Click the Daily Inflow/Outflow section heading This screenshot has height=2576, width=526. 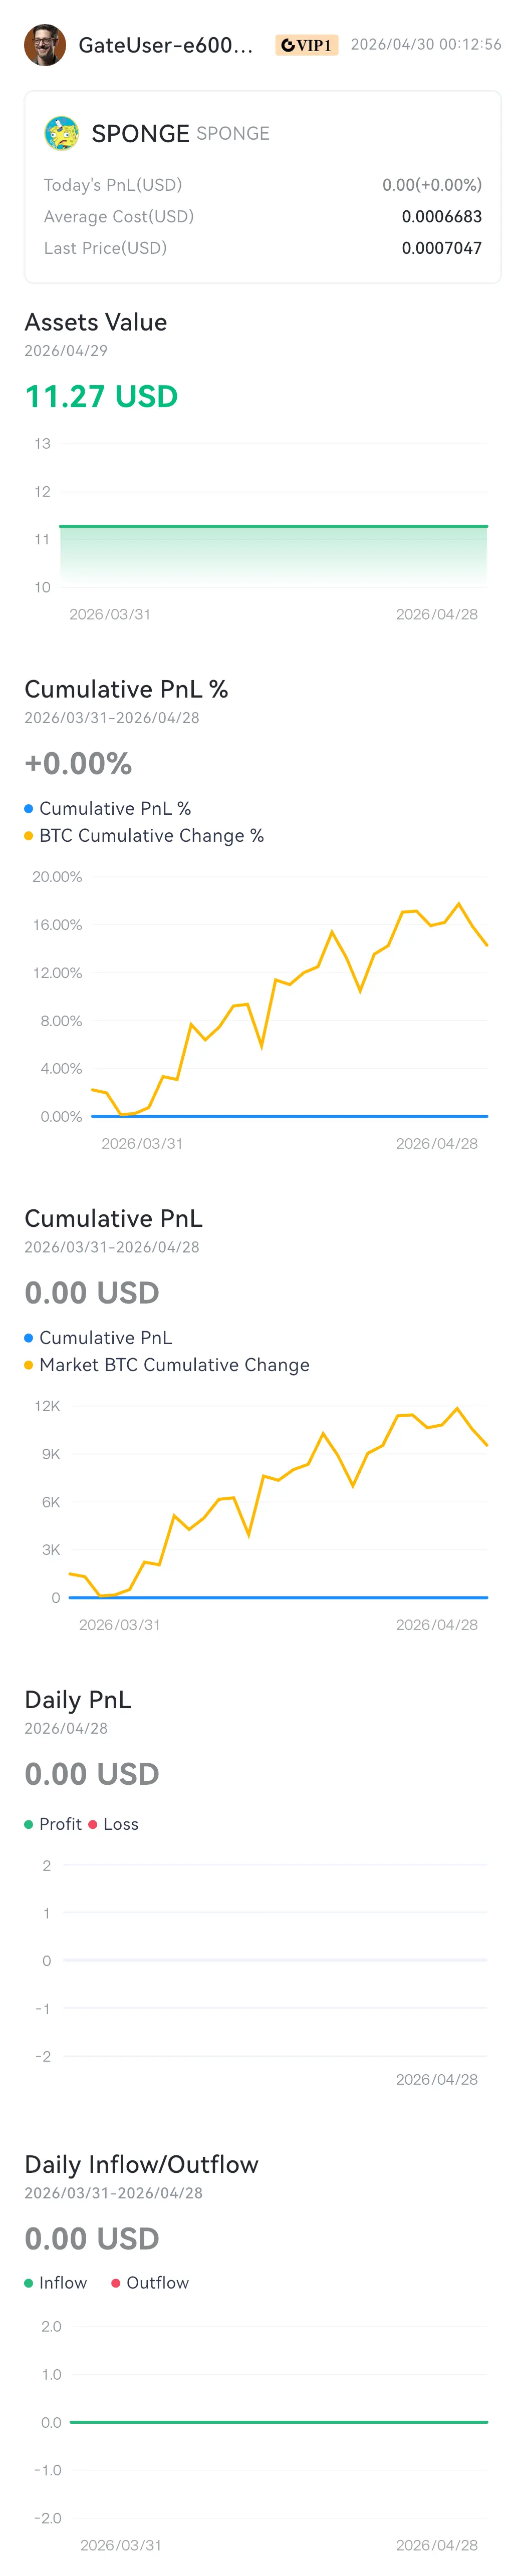tap(141, 2165)
